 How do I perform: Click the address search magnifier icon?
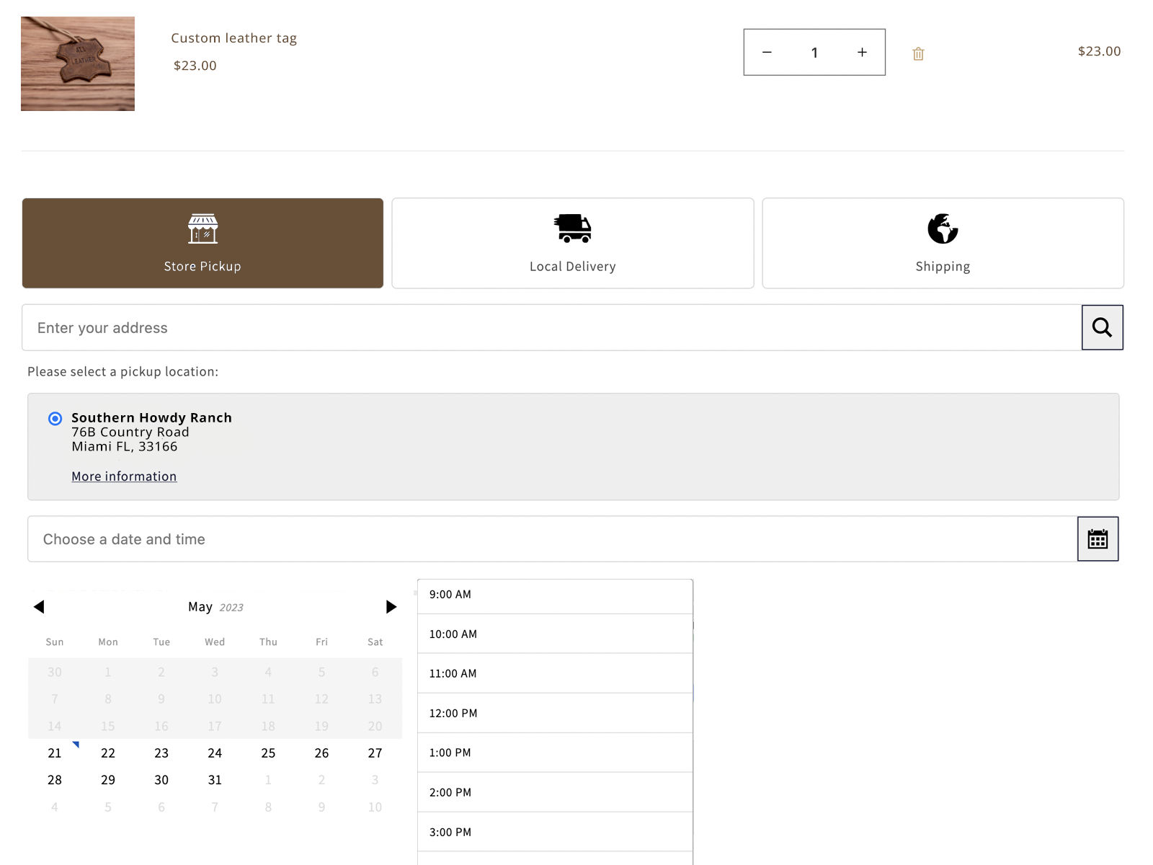click(x=1102, y=327)
